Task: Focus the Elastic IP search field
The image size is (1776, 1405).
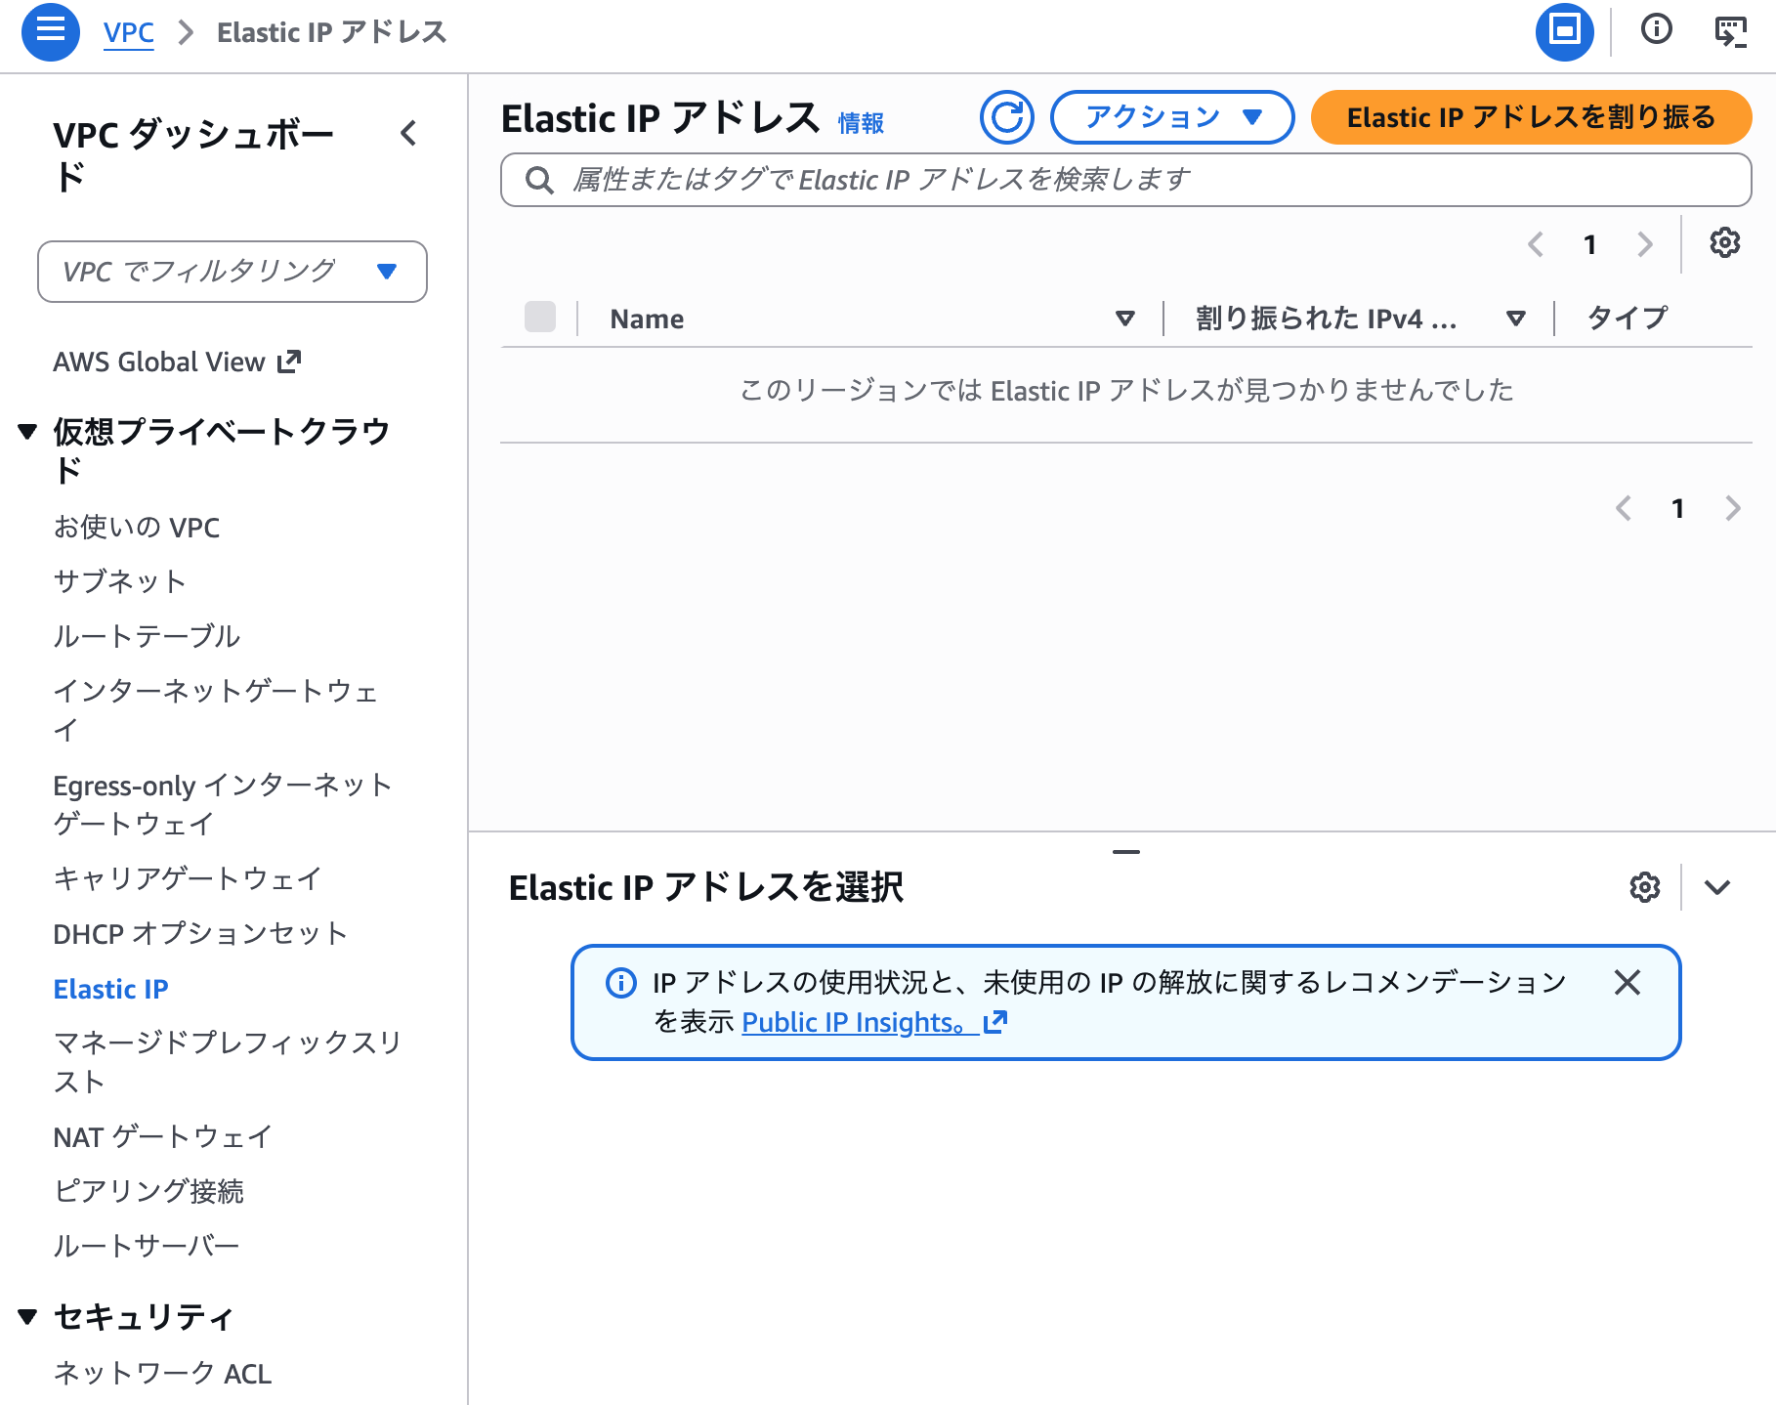Action: [1126, 180]
